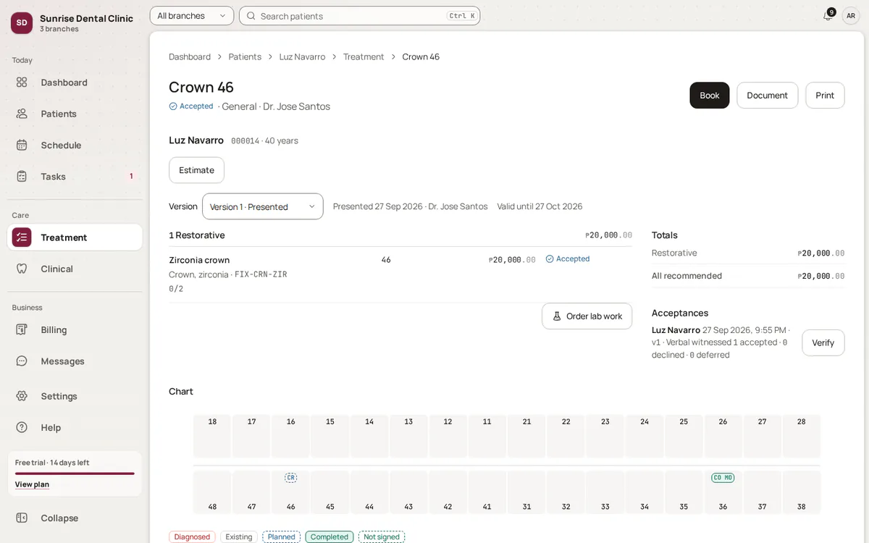Screen dimensions: 869x543
Task: Click the Diagnosed legend tag
Action: [x=192, y=537]
